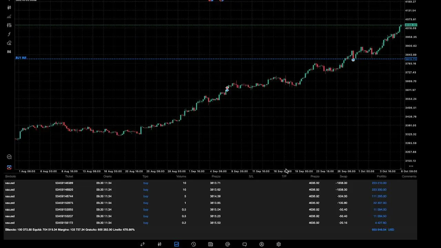
Task: Open the indicators function (f) icon
Action: click(9, 34)
